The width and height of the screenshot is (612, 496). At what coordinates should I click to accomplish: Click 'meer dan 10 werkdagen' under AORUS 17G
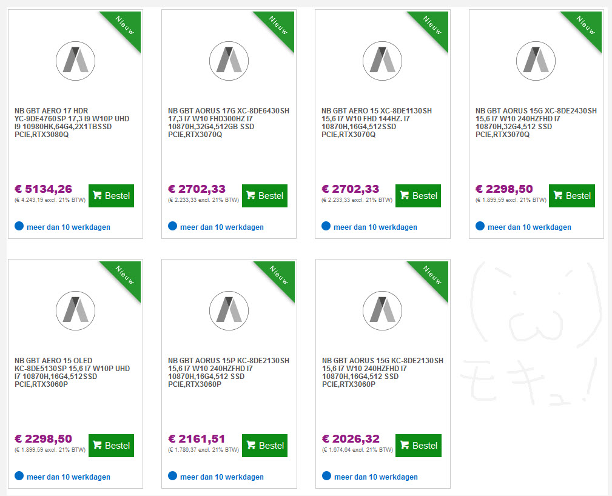[222, 227]
